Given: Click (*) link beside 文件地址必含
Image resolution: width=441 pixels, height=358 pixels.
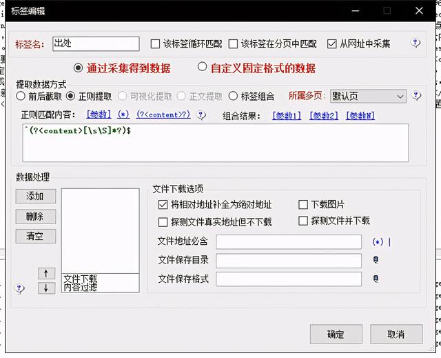Looking at the screenshot, I should (377, 242).
